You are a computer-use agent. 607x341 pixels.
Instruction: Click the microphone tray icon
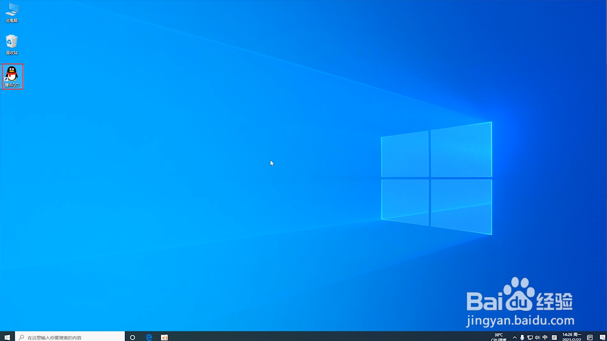coord(522,337)
